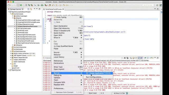Viewport: 169px width, 95px height.
Task: Collapse the dfbasics package
Action: 13,18
